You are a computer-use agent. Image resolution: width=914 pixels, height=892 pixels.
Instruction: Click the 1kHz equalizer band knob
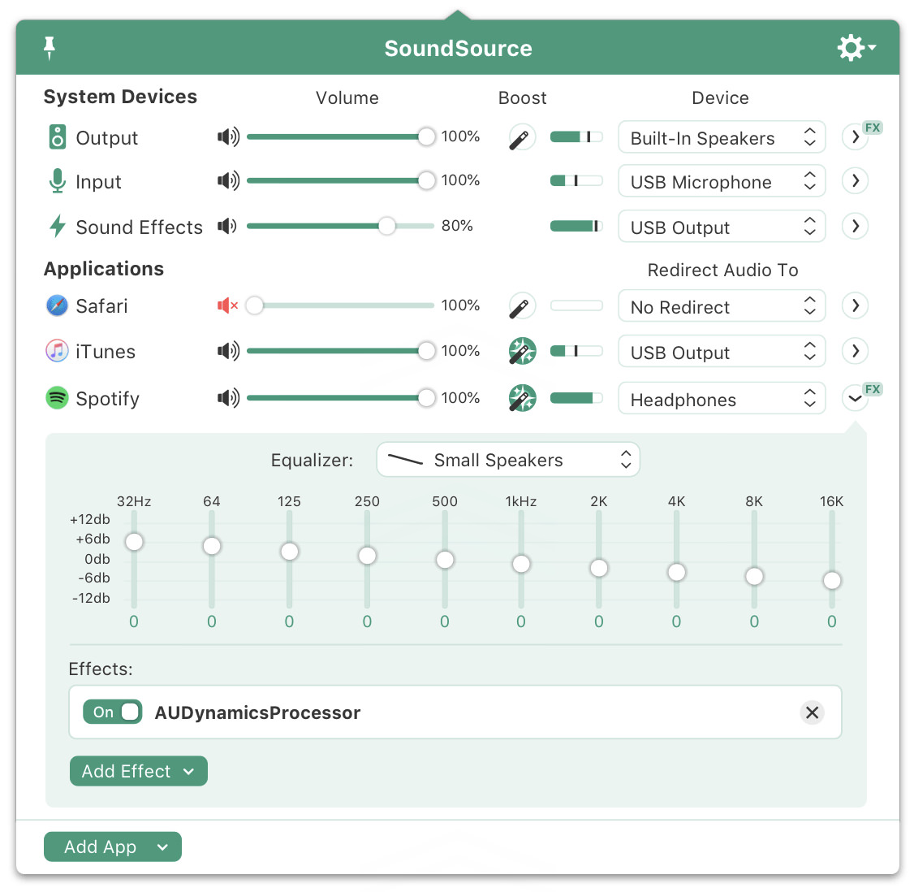click(521, 564)
